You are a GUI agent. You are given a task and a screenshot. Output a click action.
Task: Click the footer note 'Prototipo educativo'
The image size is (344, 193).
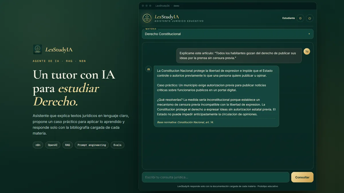(268, 186)
